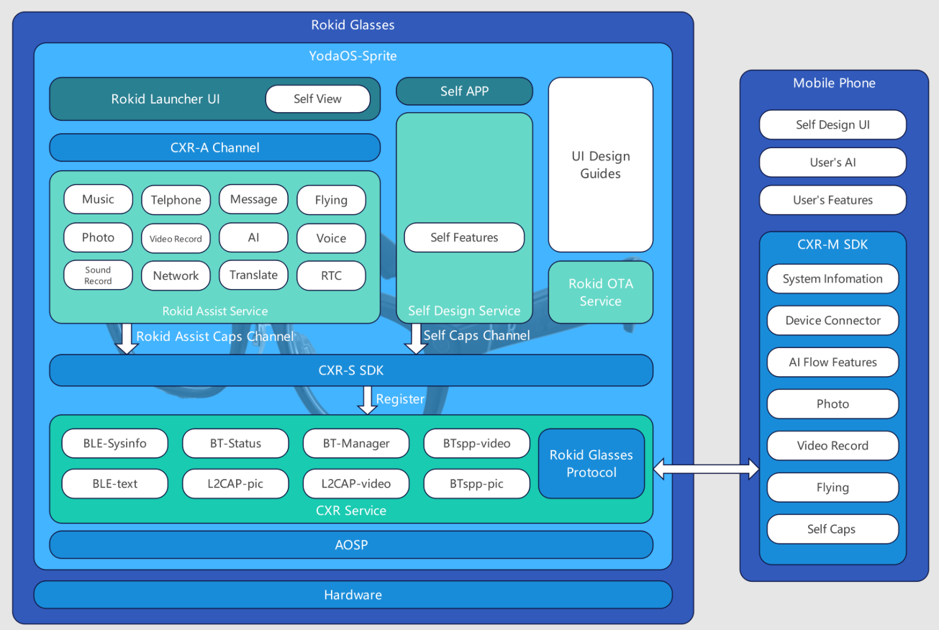The width and height of the screenshot is (939, 630).
Task: Select the Rokid OTA Service block
Action: click(601, 292)
